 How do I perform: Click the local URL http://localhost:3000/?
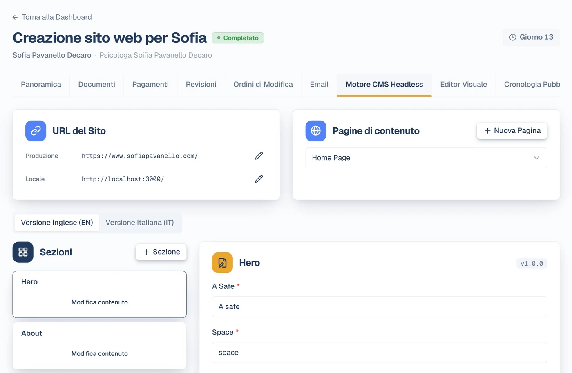(x=123, y=179)
